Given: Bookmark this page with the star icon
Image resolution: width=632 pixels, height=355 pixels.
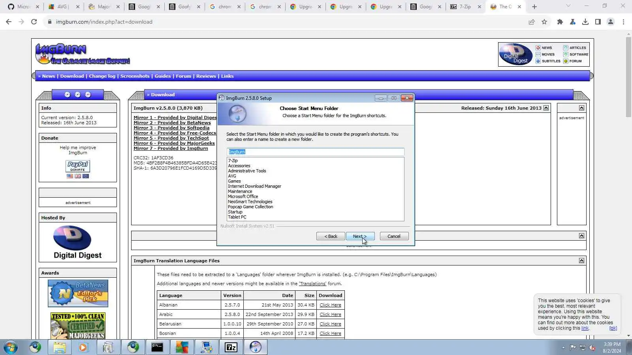Looking at the screenshot, I should coord(544,22).
